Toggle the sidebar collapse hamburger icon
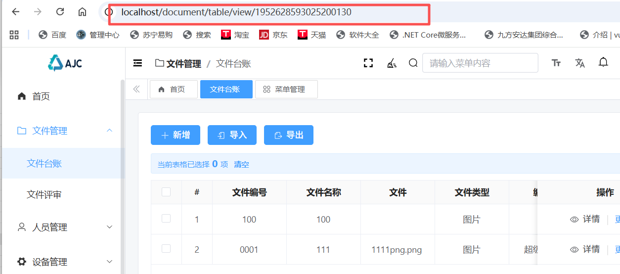 138,63
